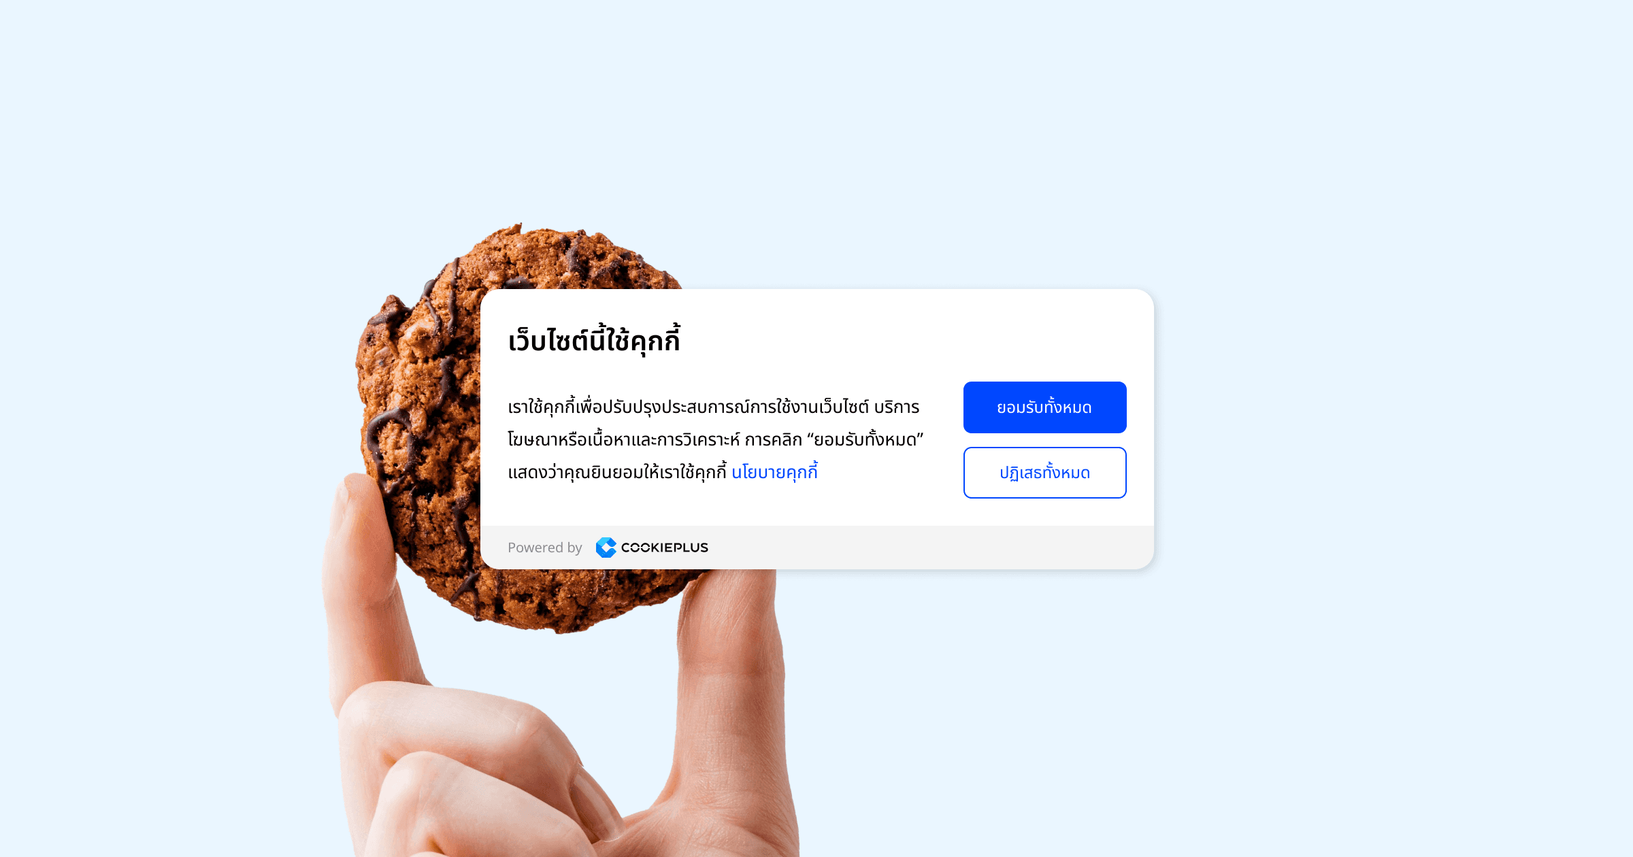Click 'ยอมรับทั้งหมด' accept all button
1633x857 pixels.
pyautogui.click(x=1044, y=407)
